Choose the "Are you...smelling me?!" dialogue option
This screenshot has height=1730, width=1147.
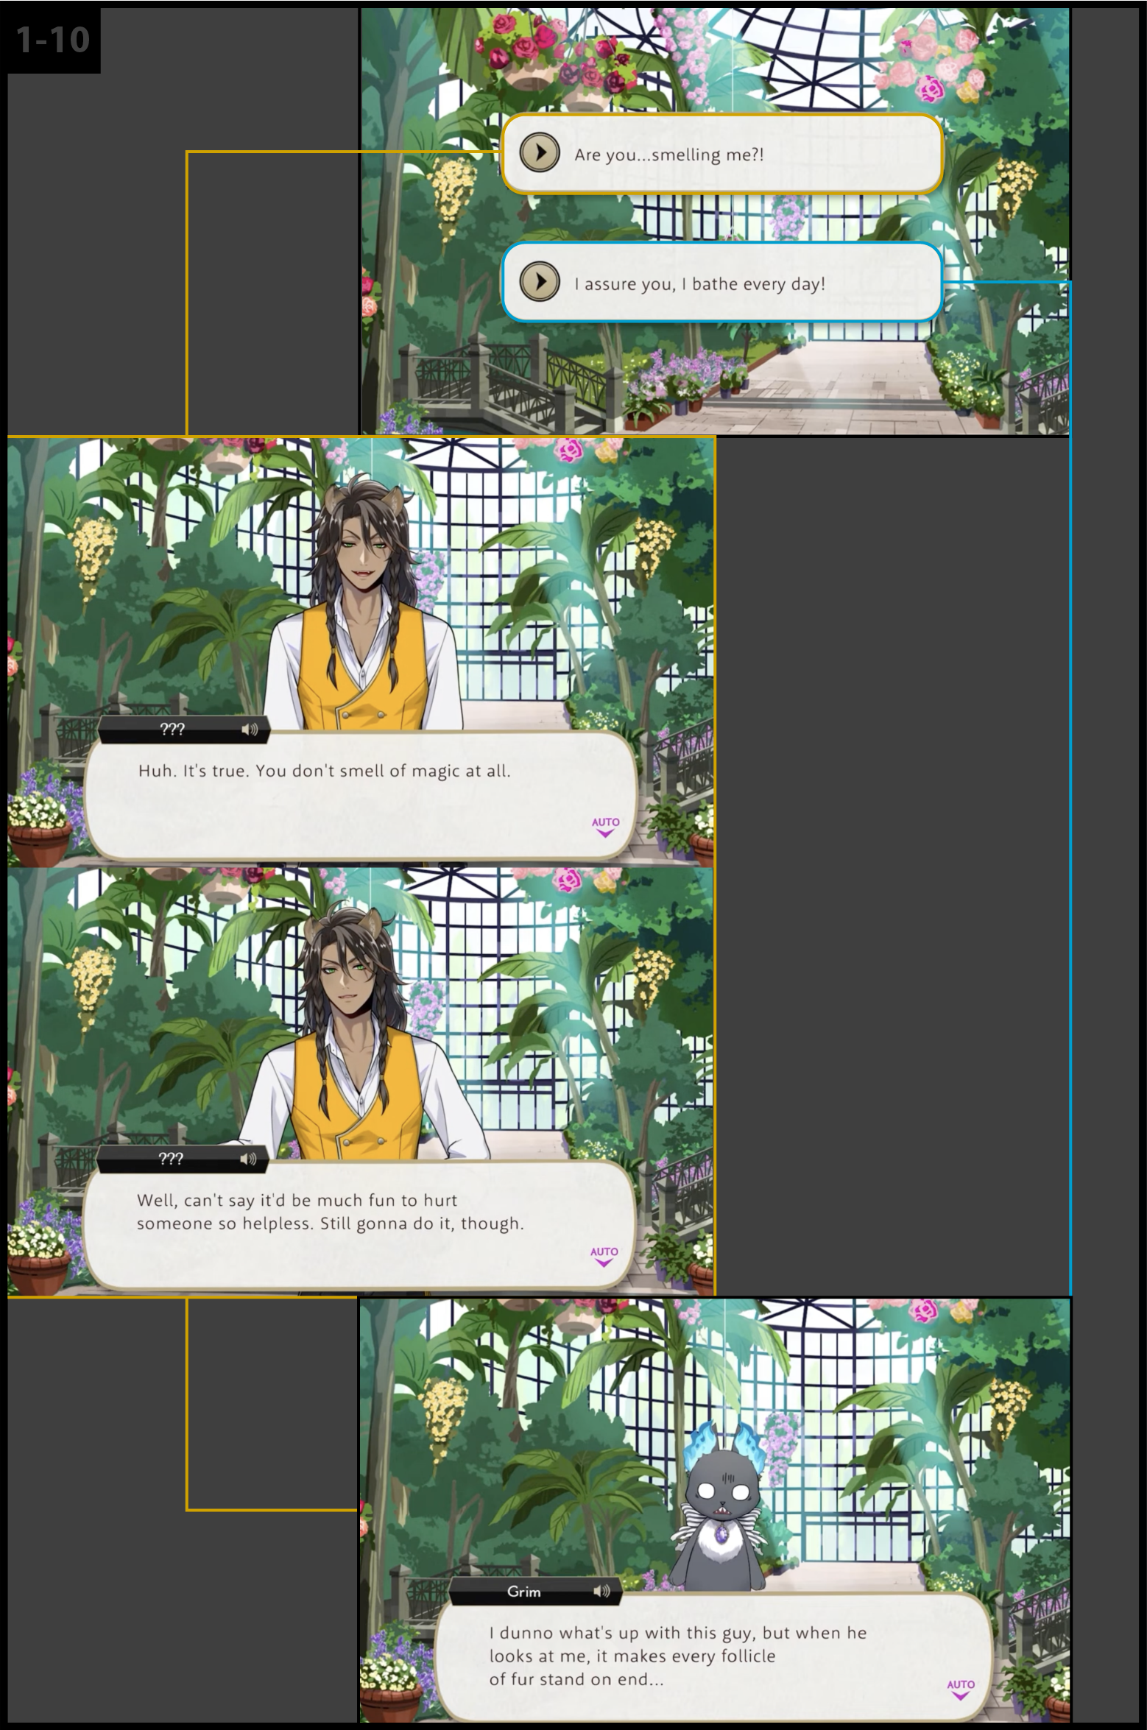[x=721, y=154]
